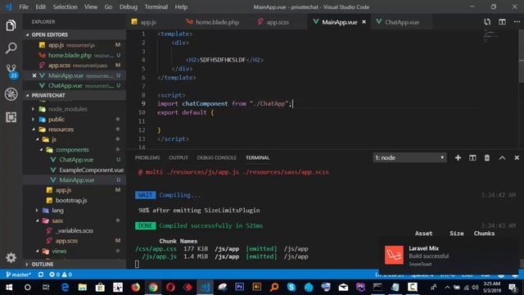Screen dimensions: 524x295
Task: Switch to the OUTPUT panel tab
Action: point(178,157)
